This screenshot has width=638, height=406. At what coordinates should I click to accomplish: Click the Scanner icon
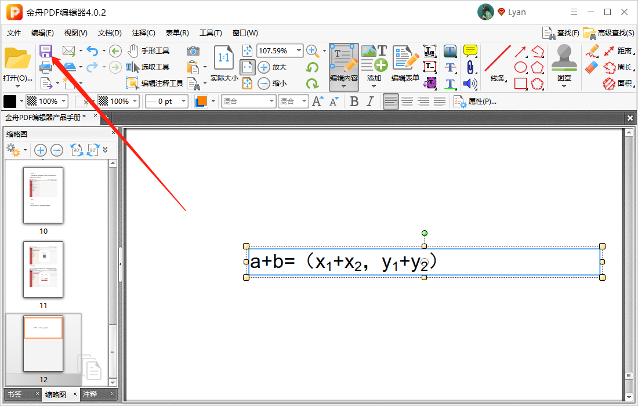pos(70,67)
